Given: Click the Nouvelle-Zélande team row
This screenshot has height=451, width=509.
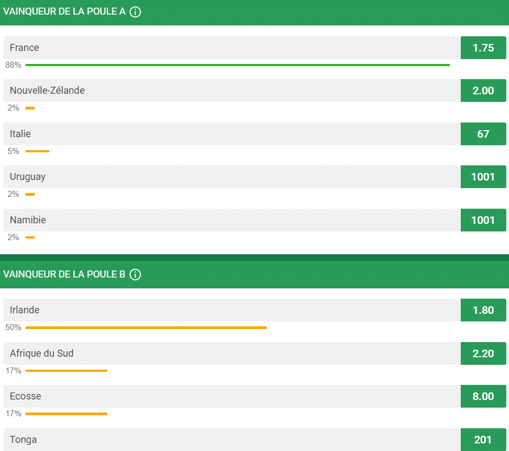Looking at the screenshot, I should (232, 91).
